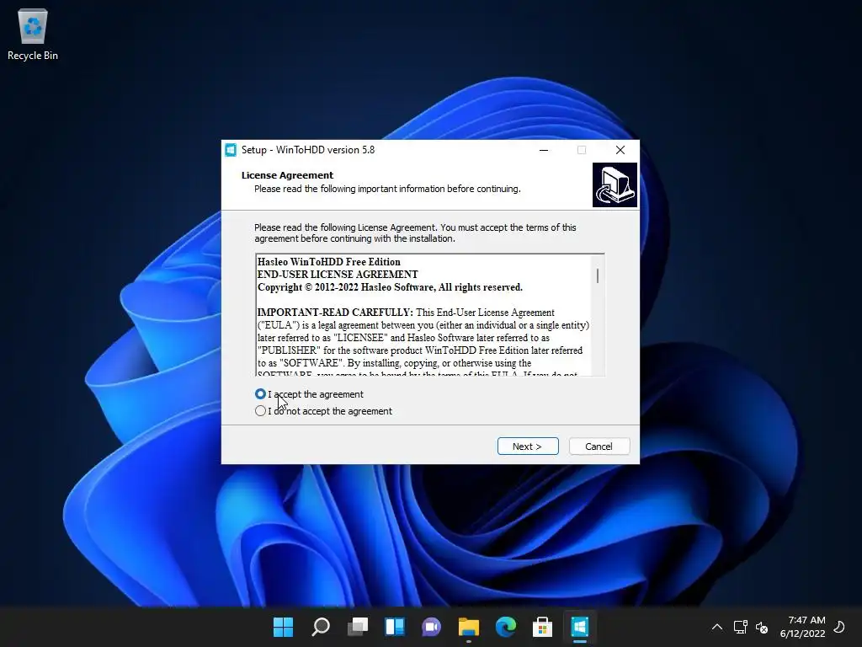Click the network status tray icon
Image resolution: width=862 pixels, height=647 pixels.
[x=741, y=627]
